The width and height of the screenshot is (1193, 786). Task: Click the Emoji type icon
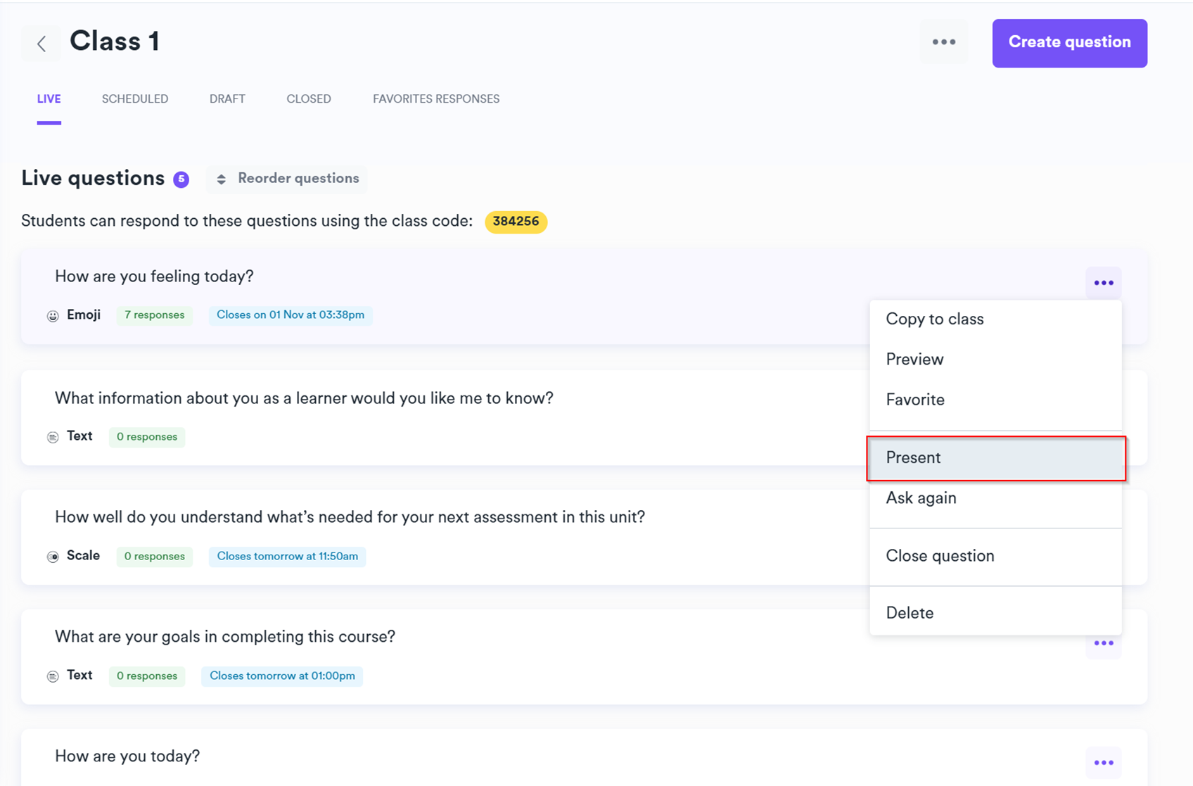[x=53, y=316]
